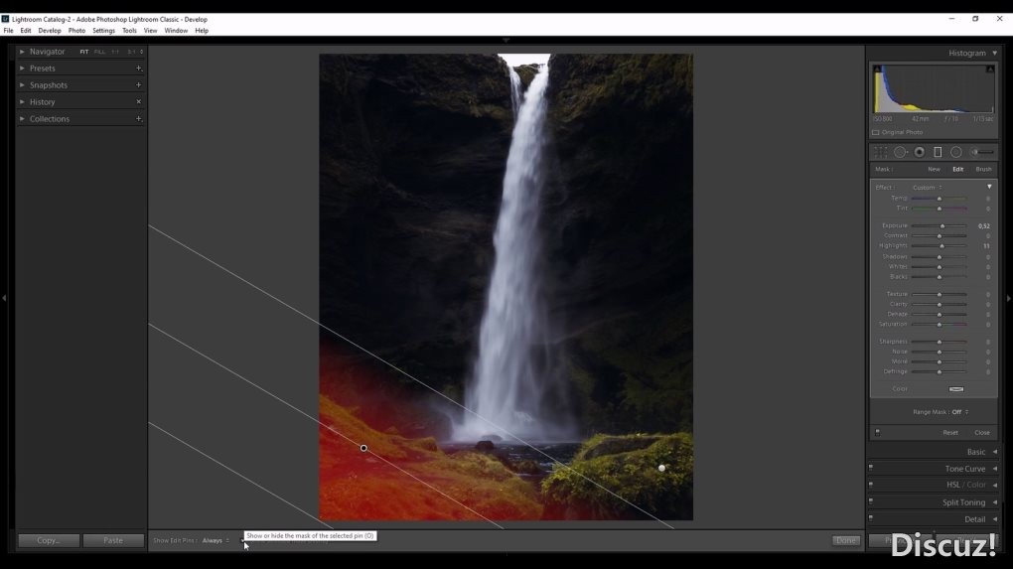
Task: Click the Temp slider handle
Action: [940, 199]
